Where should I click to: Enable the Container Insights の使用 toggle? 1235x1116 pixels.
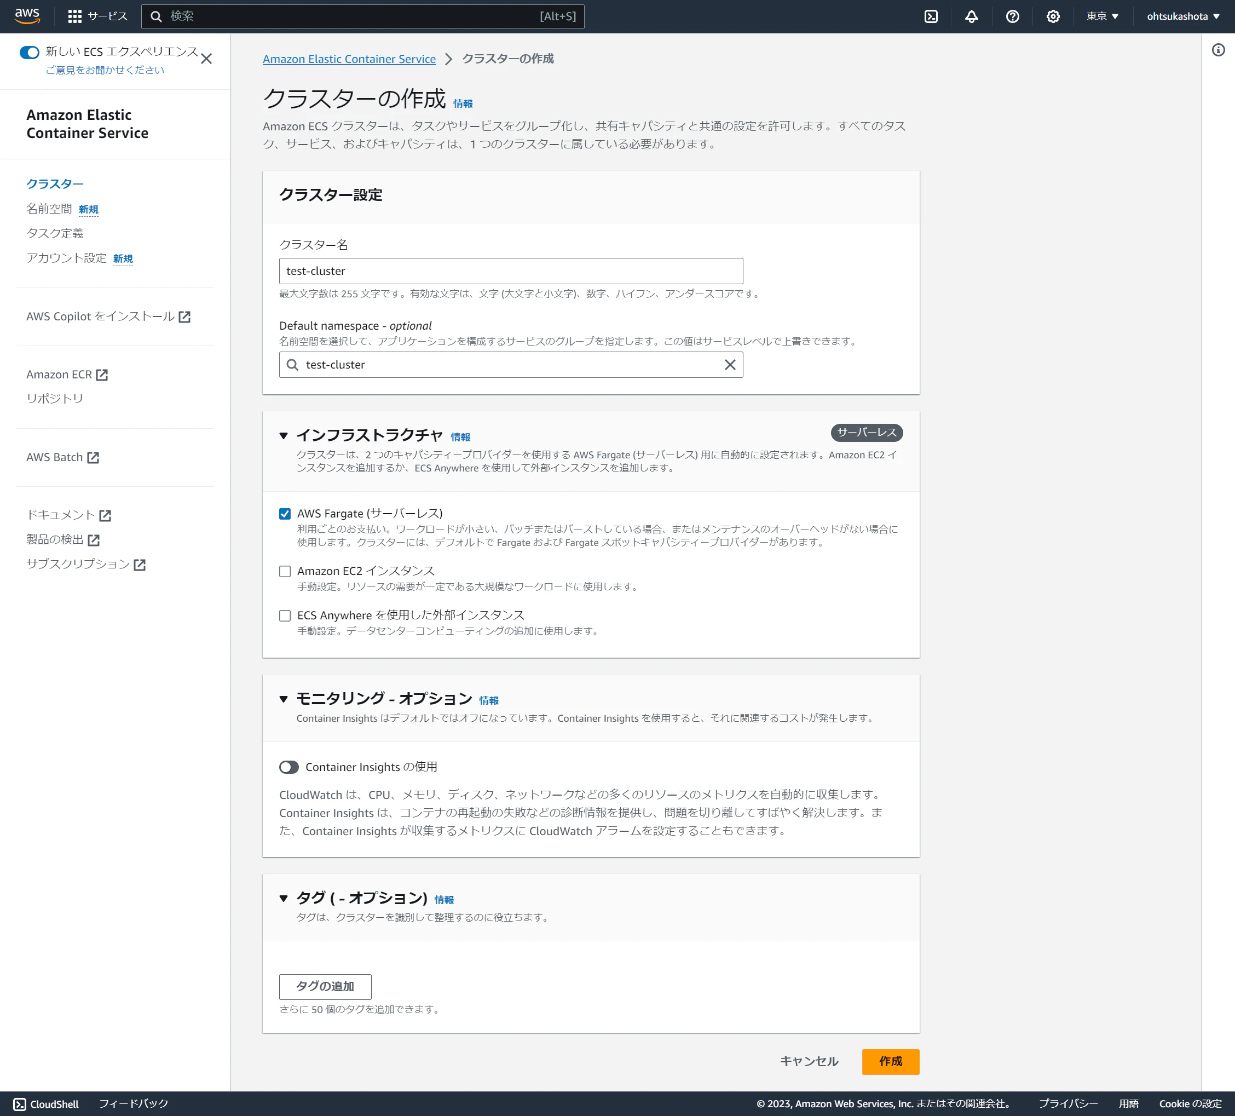click(x=289, y=767)
